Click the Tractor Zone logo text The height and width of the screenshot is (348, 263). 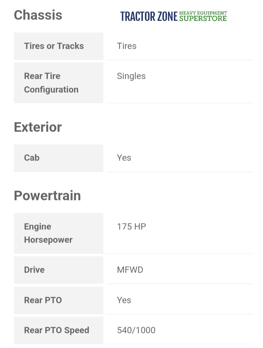point(149,16)
